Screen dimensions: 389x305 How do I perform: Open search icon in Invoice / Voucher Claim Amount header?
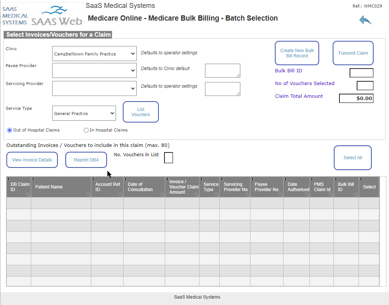(196, 194)
